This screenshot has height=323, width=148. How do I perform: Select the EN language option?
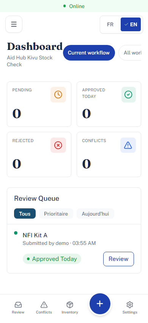click(131, 24)
